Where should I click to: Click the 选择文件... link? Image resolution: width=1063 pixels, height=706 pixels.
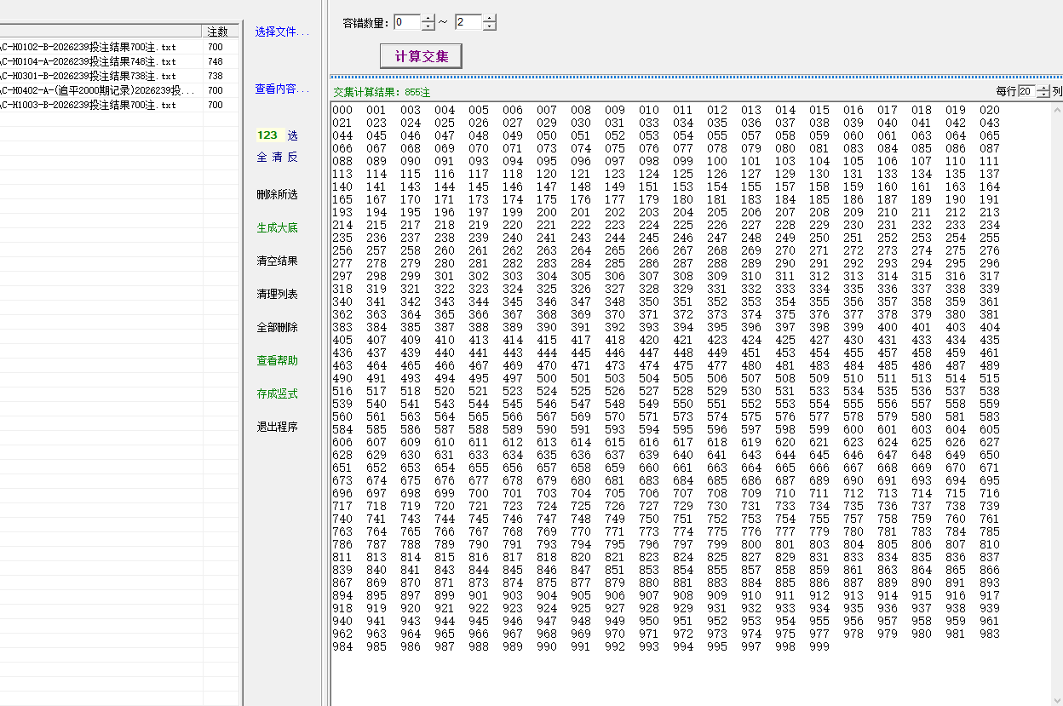click(283, 32)
